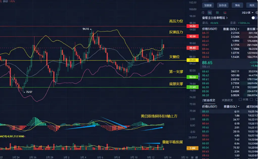Select ask price 88.69 in the order book
258x159 pixels.
pyautogui.click(x=205, y=37)
